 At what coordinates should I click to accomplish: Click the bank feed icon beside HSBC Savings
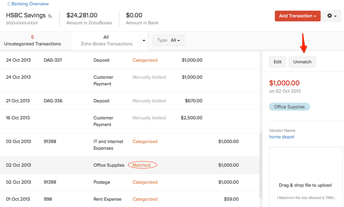pos(50,16)
